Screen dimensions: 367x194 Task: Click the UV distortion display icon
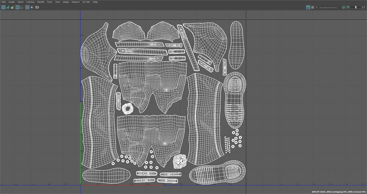click(12, 7)
